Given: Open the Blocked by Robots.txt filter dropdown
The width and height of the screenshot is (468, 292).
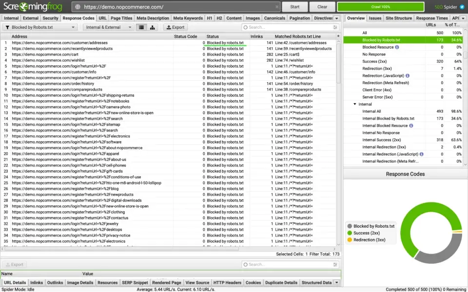Looking at the screenshot, I should [x=40, y=27].
